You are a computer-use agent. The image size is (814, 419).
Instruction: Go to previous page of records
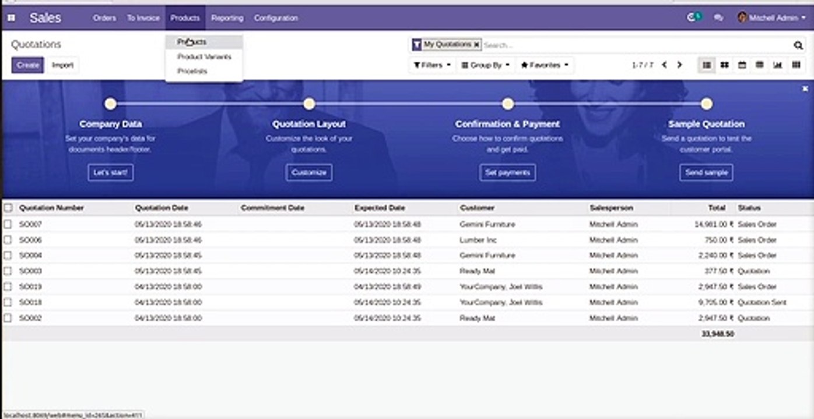[x=664, y=65]
